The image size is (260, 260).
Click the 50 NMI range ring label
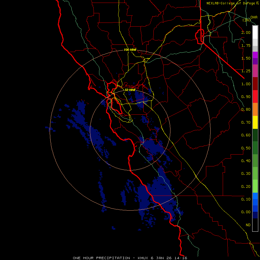click(x=130, y=90)
